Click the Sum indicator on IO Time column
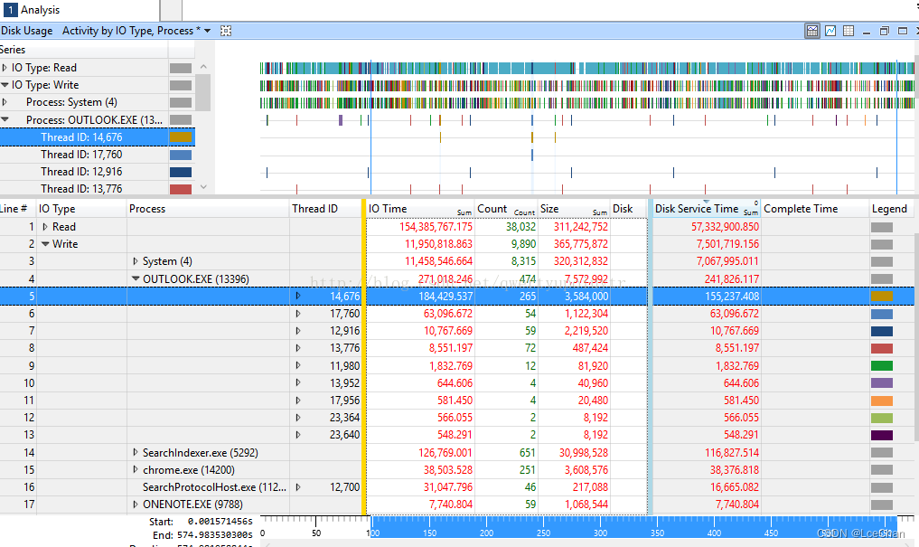 (x=464, y=213)
